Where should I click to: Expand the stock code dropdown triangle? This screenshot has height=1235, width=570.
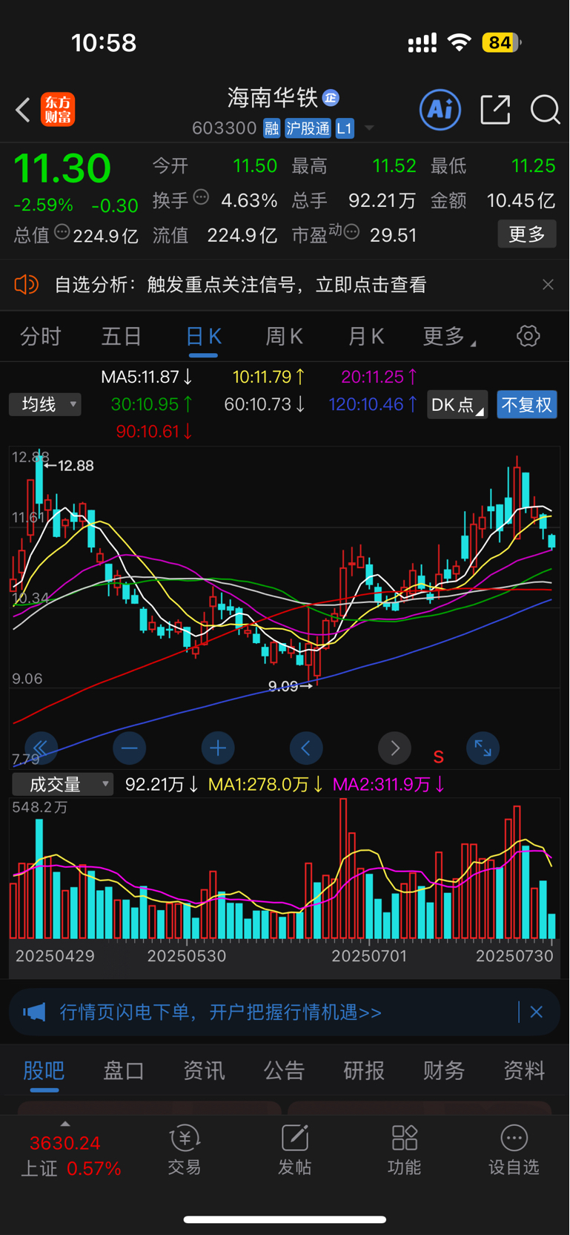(369, 128)
